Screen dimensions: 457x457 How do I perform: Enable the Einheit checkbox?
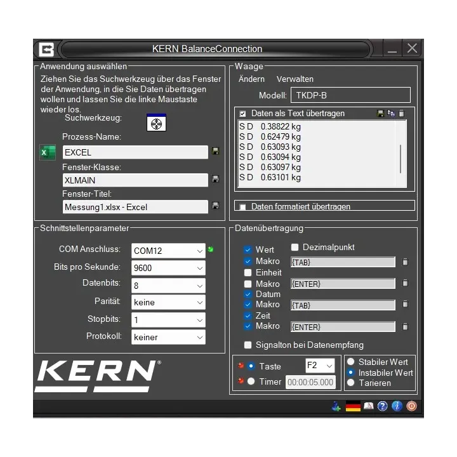coord(248,272)
